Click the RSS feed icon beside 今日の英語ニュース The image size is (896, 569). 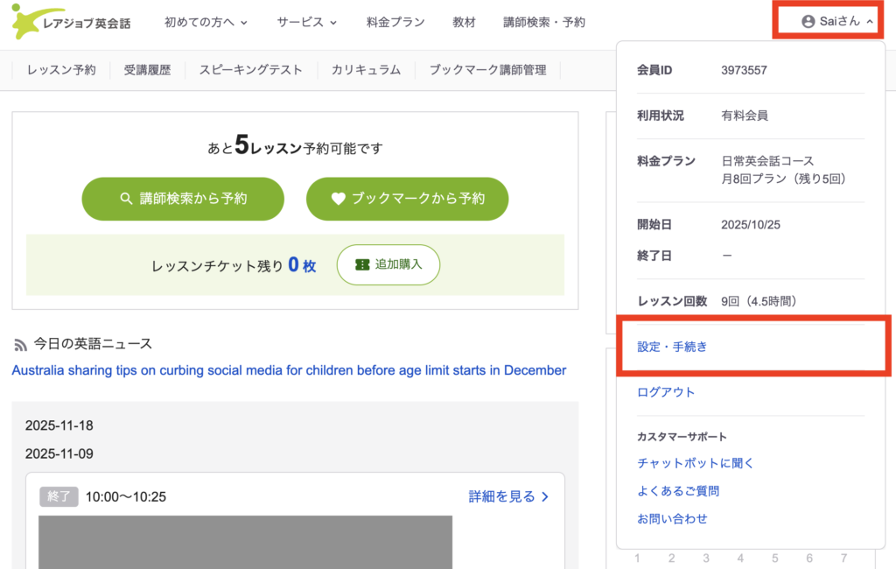coord(20,345)
